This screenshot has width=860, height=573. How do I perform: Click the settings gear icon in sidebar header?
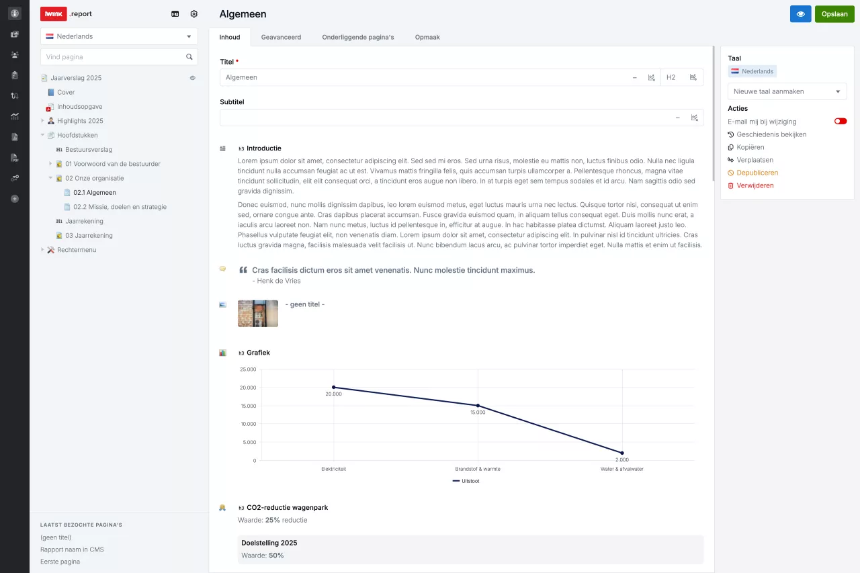coord(194,13)
